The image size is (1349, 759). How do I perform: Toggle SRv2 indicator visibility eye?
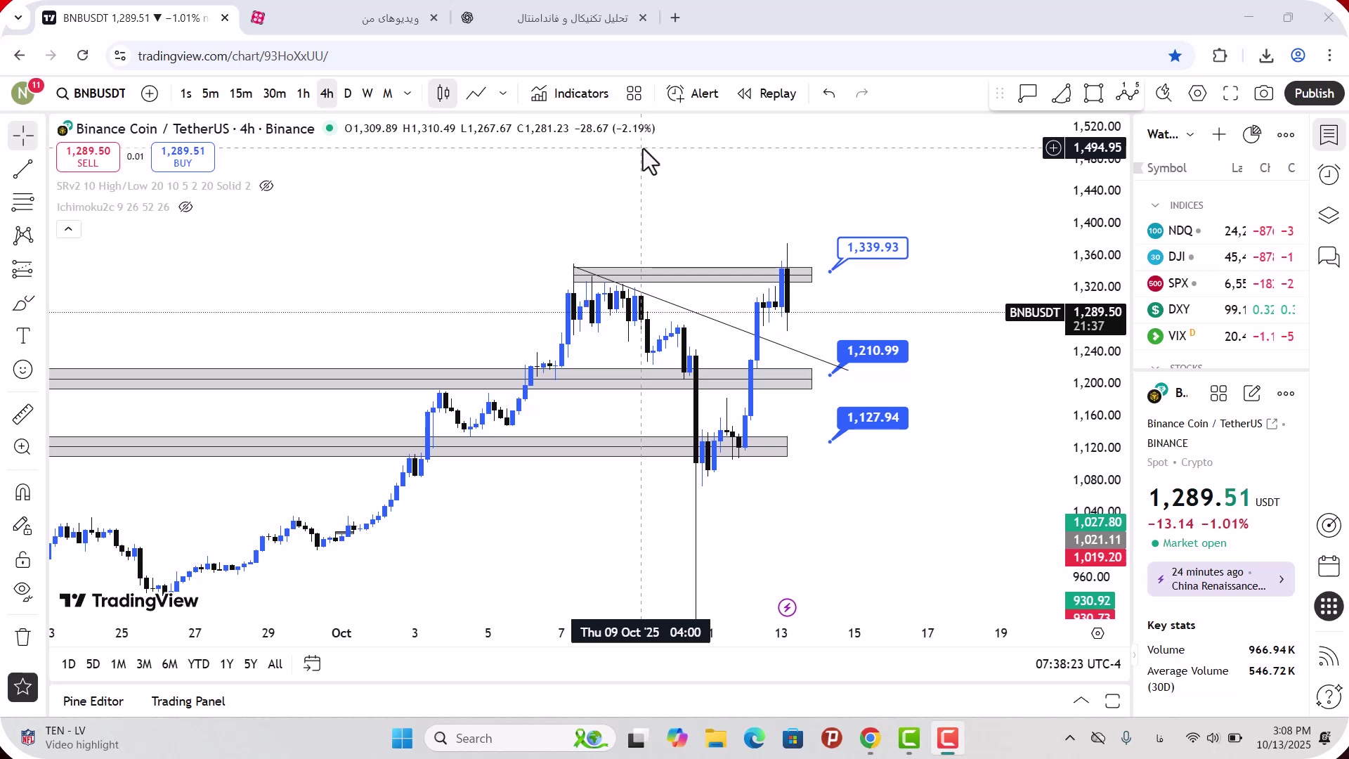266,186
